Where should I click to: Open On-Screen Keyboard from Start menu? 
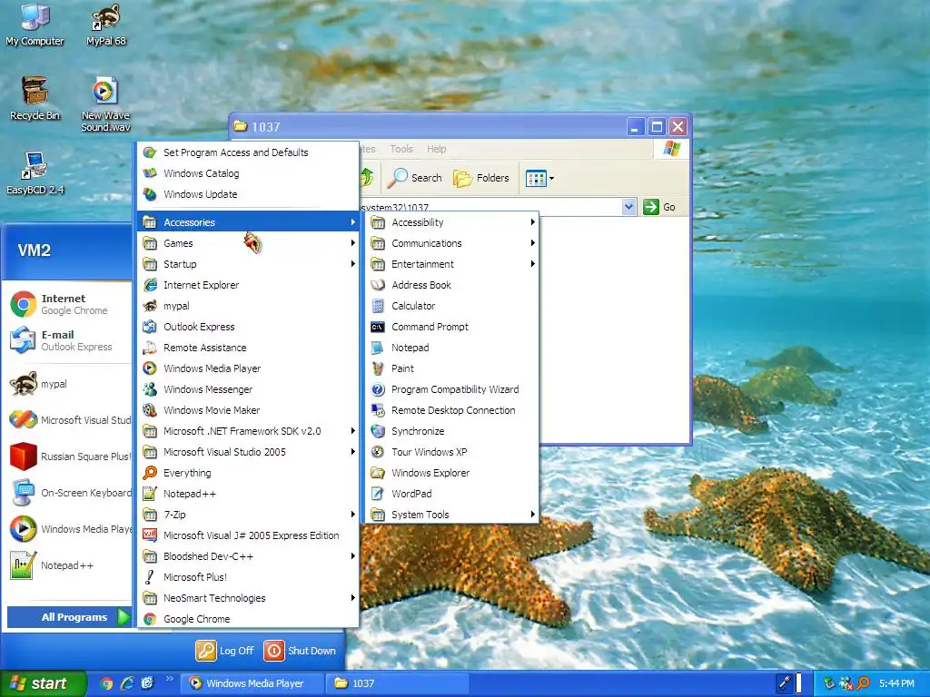click(x=67, y=493)
